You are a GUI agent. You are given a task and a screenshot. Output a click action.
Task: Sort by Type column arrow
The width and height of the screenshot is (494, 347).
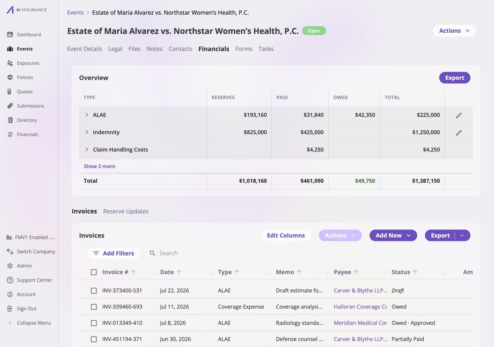pos(237,272)
